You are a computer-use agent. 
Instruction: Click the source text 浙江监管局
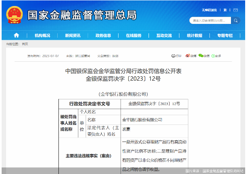82,56
